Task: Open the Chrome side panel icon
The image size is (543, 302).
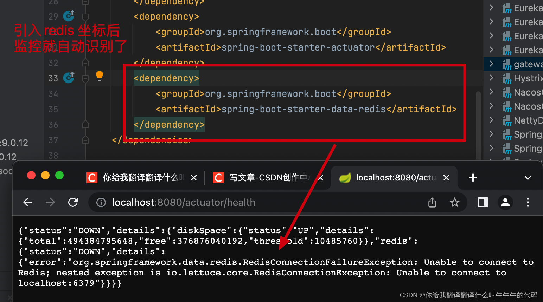Action: 482,202
